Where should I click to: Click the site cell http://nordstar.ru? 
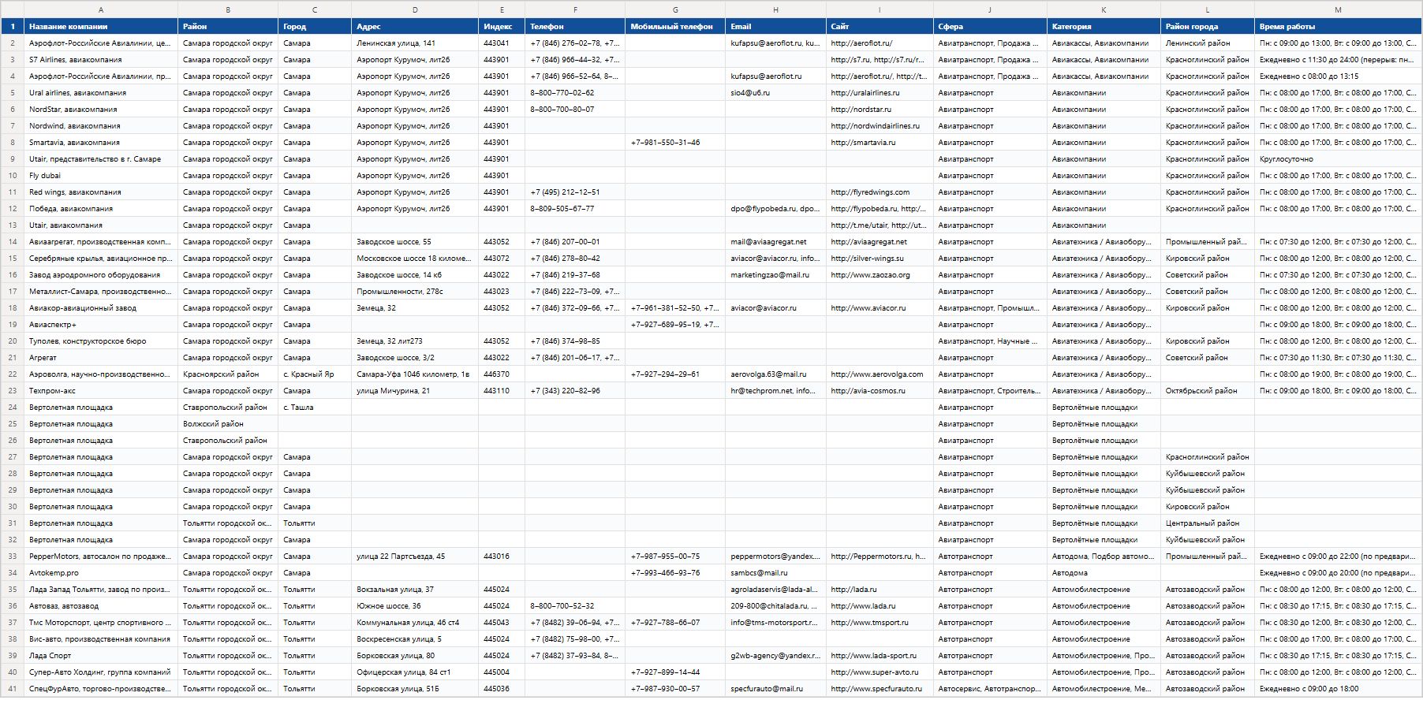tap(880, 110)
